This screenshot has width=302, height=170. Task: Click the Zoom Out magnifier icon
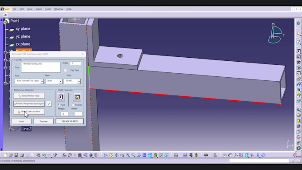pyautogui.click(x=133, y=155)
